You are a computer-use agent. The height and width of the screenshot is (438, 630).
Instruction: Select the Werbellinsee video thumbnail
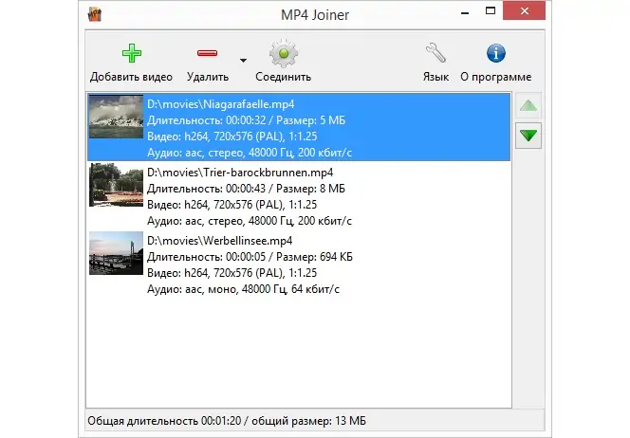pos(116,253)
